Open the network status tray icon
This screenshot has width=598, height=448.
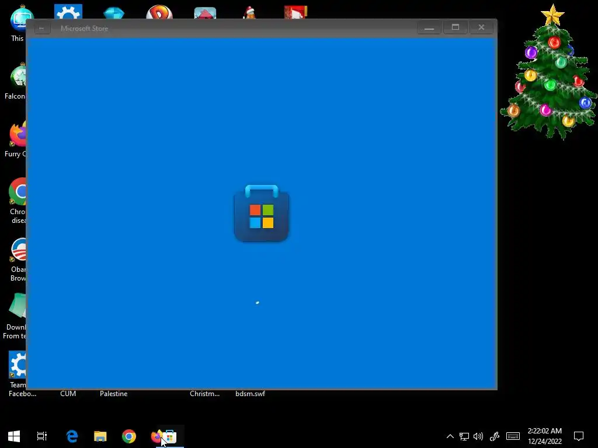pos(464,436)
